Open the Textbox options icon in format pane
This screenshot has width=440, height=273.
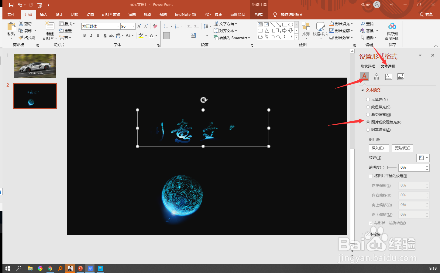coord(389,77)
